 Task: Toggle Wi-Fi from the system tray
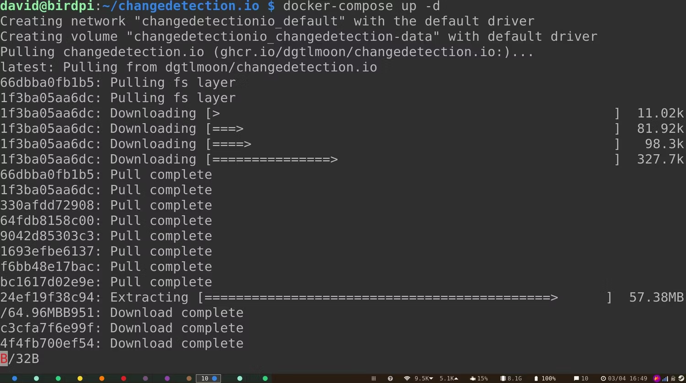[x=407, y=378]
